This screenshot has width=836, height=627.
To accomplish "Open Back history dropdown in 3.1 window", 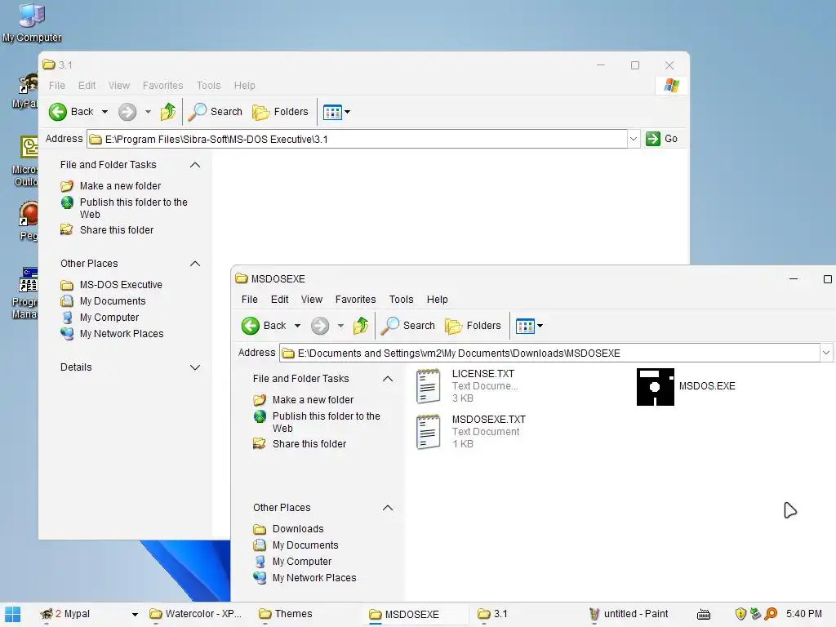I will (x=105, y=112).
